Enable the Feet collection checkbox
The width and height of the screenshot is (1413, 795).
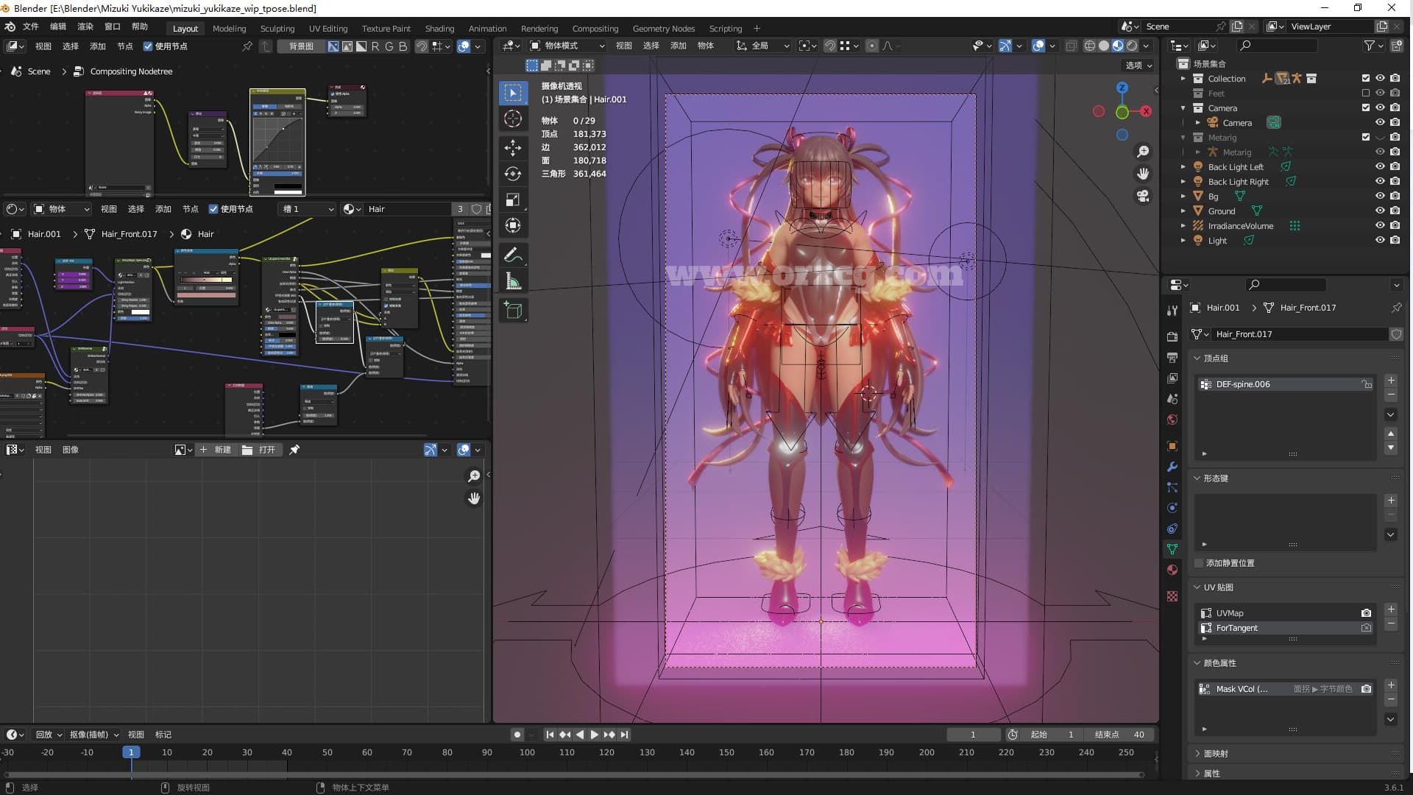pyautogui.click(x=1366, y=93)
